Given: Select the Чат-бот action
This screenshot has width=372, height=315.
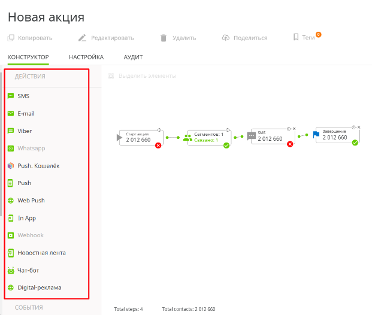Looking at the screenshot, I should 29,270.
